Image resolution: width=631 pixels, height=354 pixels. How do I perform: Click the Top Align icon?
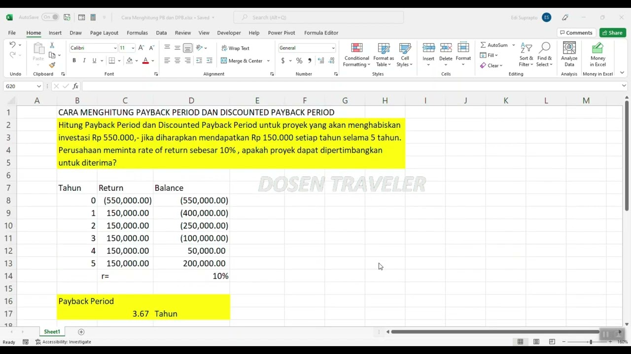(167, 48)
